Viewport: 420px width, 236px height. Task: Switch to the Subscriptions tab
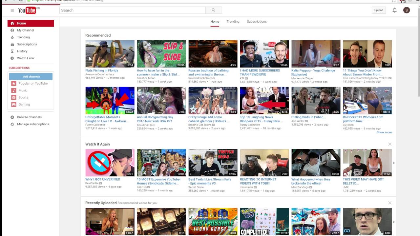pos(257,22)
